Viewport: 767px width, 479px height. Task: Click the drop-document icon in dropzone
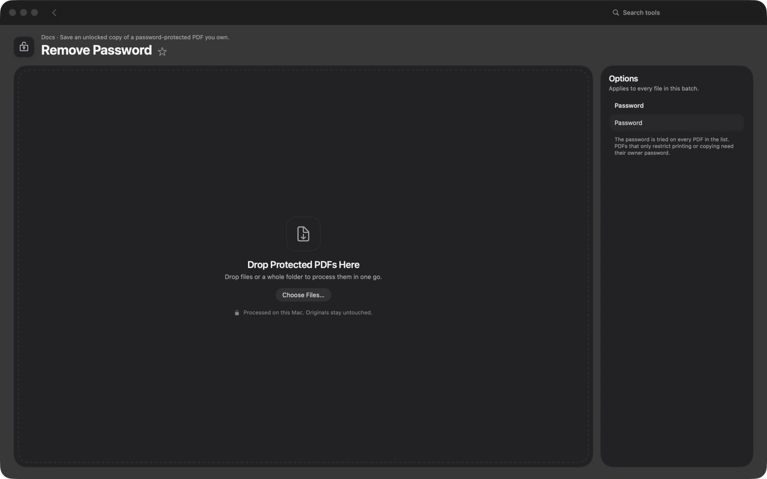(x=303, y=234)
